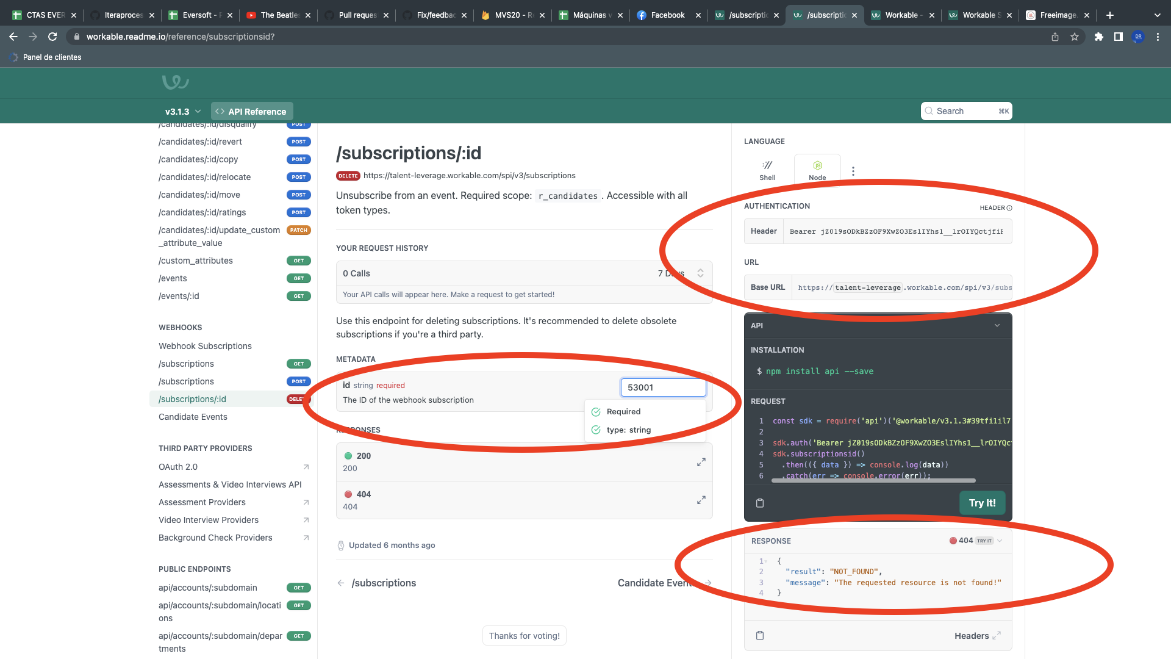The image size is (1171, 659).
Task: Edit the Bearer token header field
Action: 897,231
